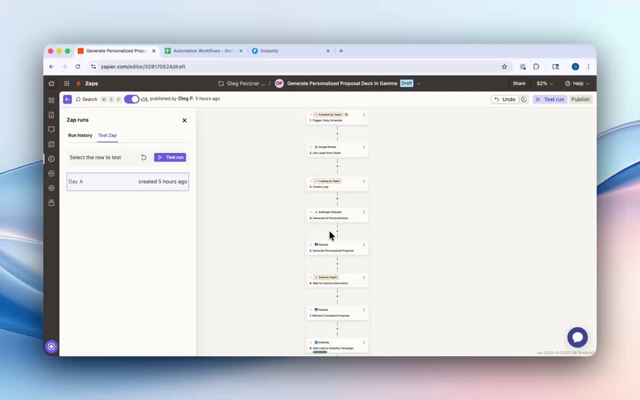640x400 pixels.
Task: Click the purple back arrow button
Action: (67, 99)
